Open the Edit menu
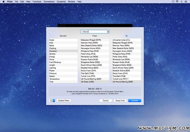Viewport: 190px width, 132px height. click(22, 2)
